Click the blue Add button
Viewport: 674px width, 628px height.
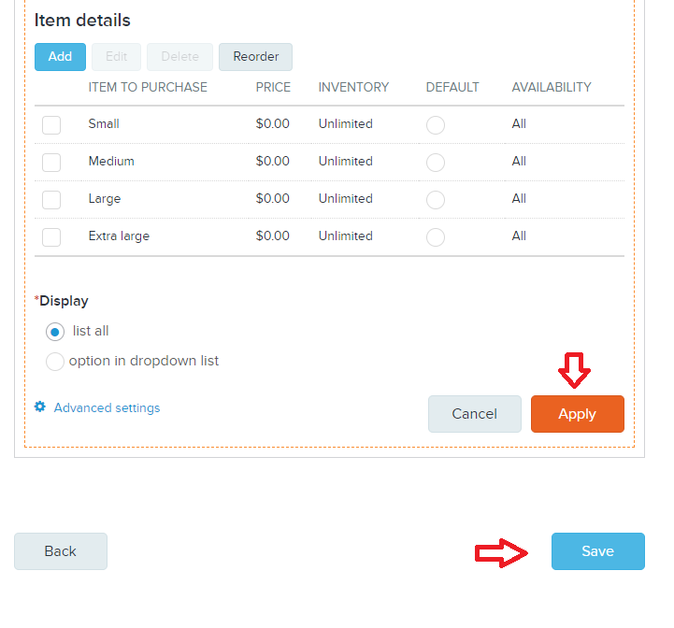pos(60,57)
